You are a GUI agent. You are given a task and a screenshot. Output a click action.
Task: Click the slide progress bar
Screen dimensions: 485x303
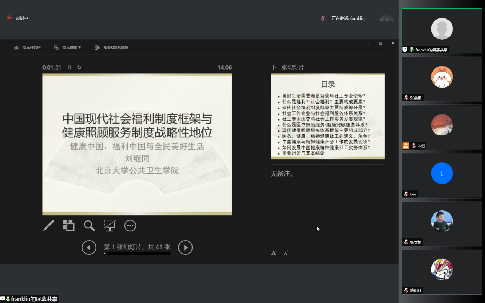point(137,253)
